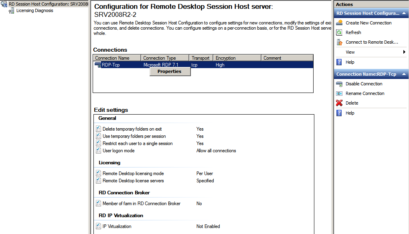Click the High encryption cell

pyautogui.click(x=220, y=65)
